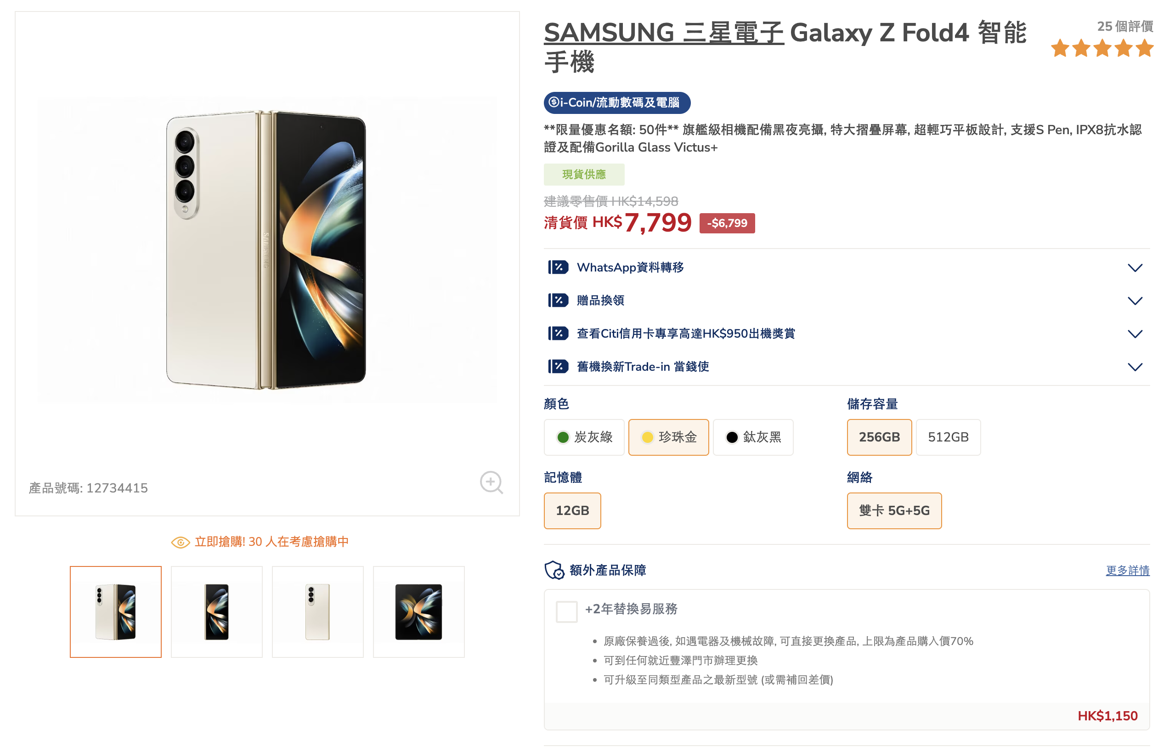Click the coupon icon beside 舊機換新Trade-in
This screenshot has height=747, width=1175.
[x=558, y=367]
